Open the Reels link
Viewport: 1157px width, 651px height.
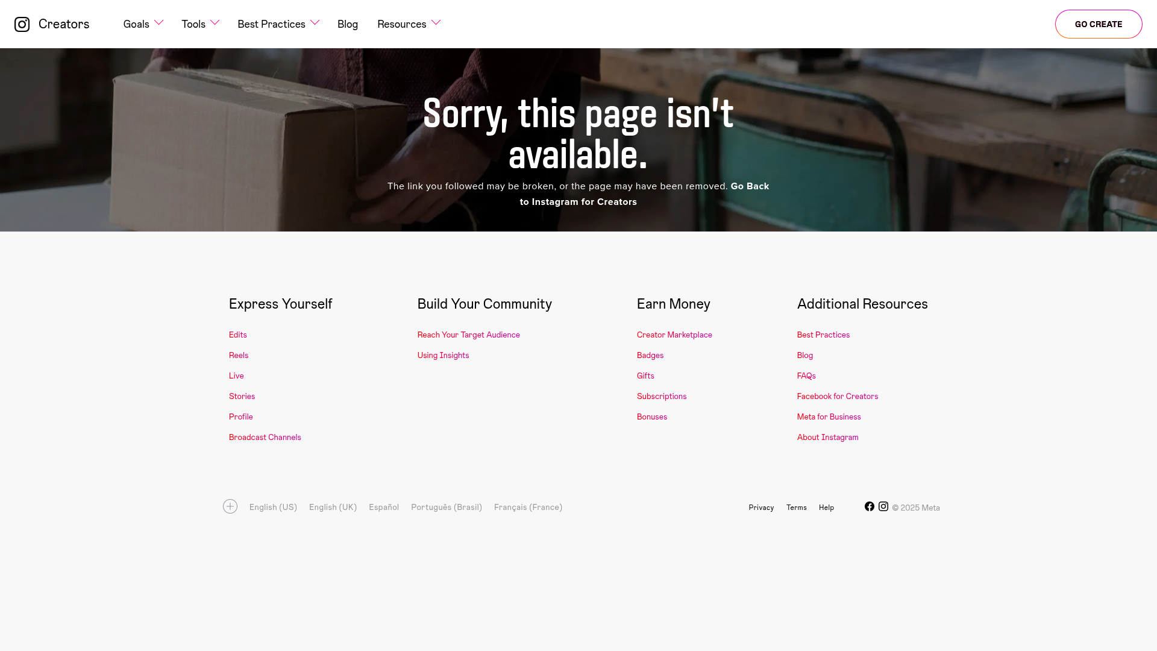(239, 355)
